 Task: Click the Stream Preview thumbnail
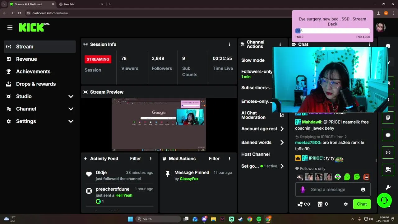159,125
